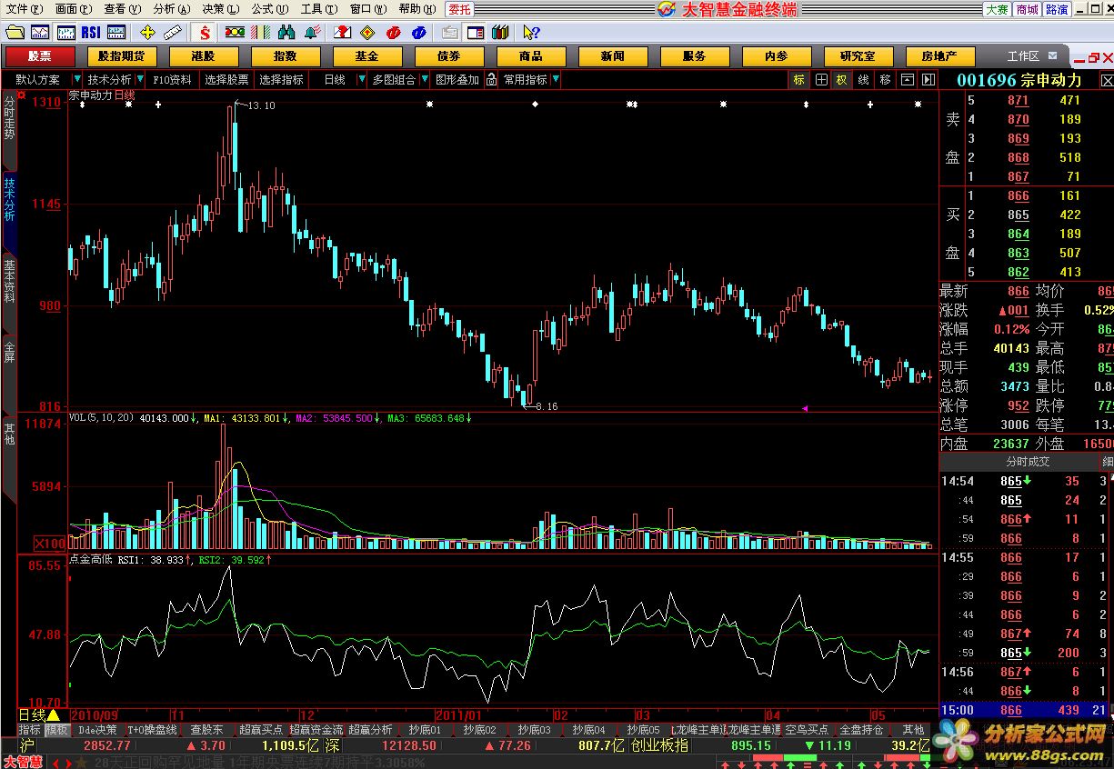Select the 超赢买点 indicator tab

pos(261,730)
